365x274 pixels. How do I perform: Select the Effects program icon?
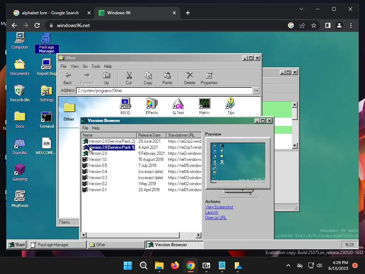(x=152, y=106)
